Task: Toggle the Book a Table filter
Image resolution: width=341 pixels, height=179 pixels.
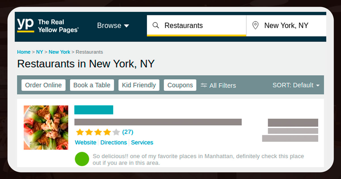Action: point(92,85)
